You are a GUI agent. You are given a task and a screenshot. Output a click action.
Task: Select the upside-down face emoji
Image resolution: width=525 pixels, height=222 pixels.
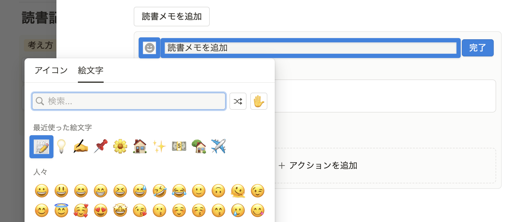click(218, 191)
